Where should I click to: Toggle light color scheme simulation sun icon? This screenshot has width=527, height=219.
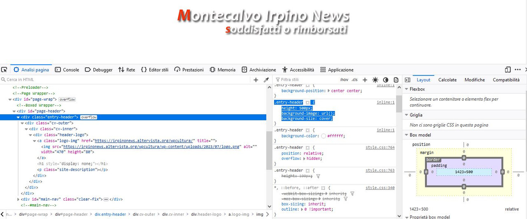[x=375, y=80]
